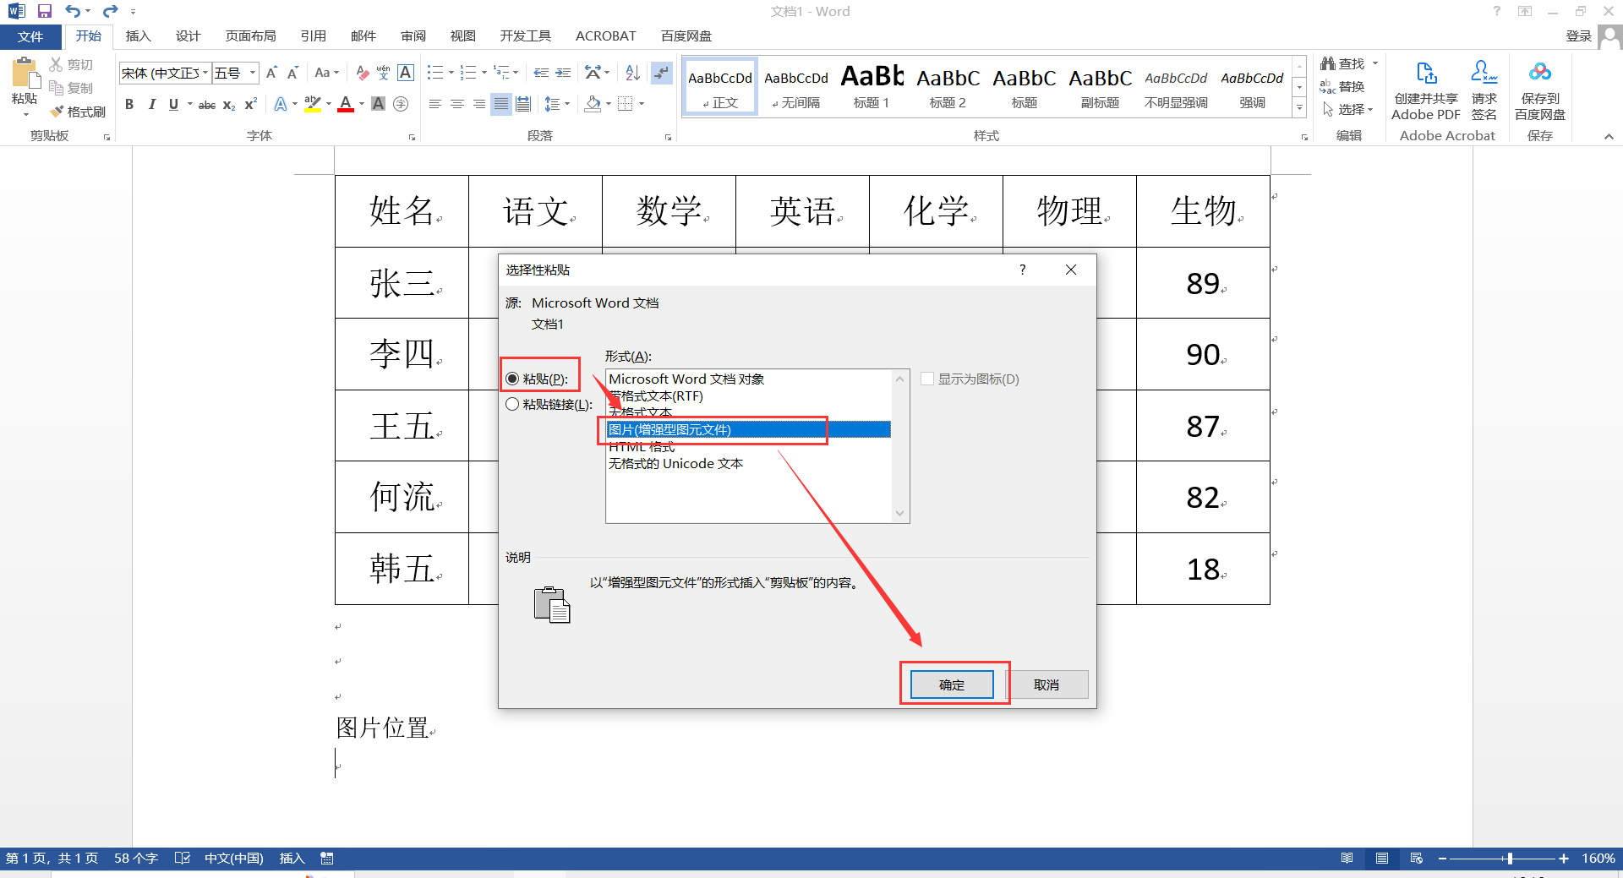The image size is (1623, 878).
Task: Open the 选择 Select dropdown
Action: coord(1347,110)
